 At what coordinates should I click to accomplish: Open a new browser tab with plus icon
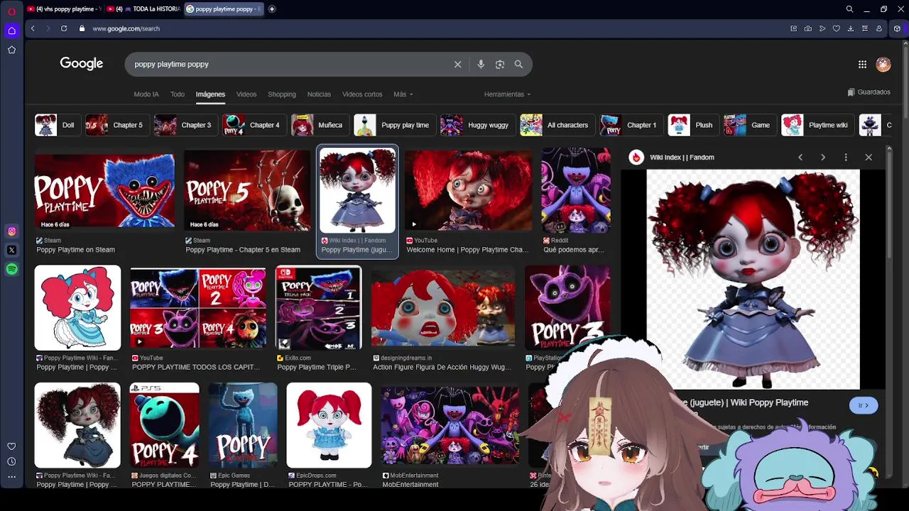272,9
